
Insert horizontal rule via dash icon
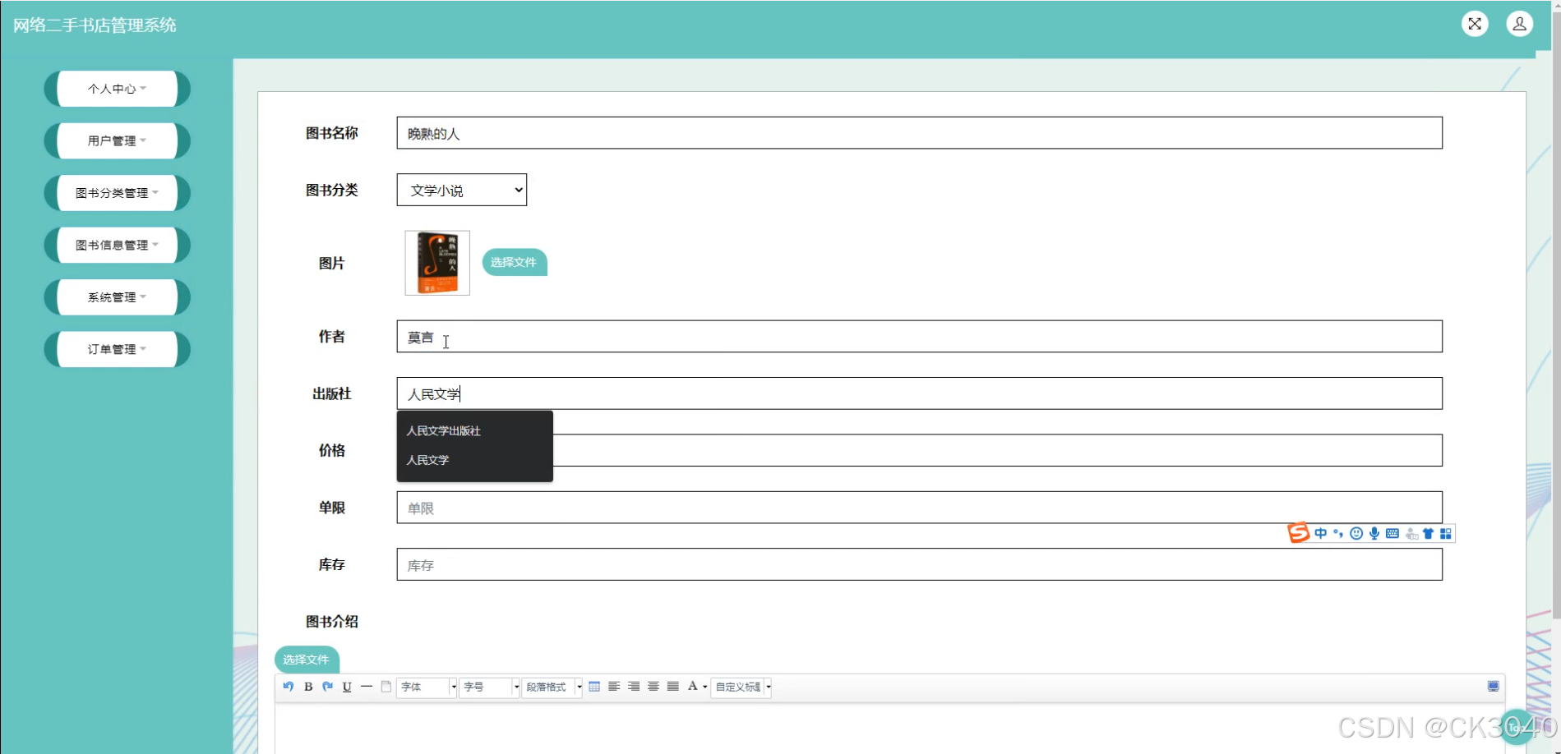tap(367, 687)
